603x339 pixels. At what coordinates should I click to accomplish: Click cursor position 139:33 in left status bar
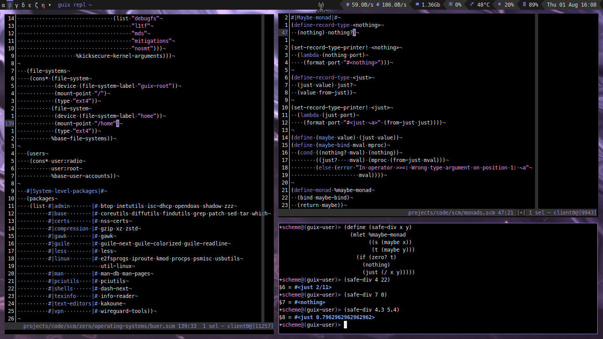187,326
